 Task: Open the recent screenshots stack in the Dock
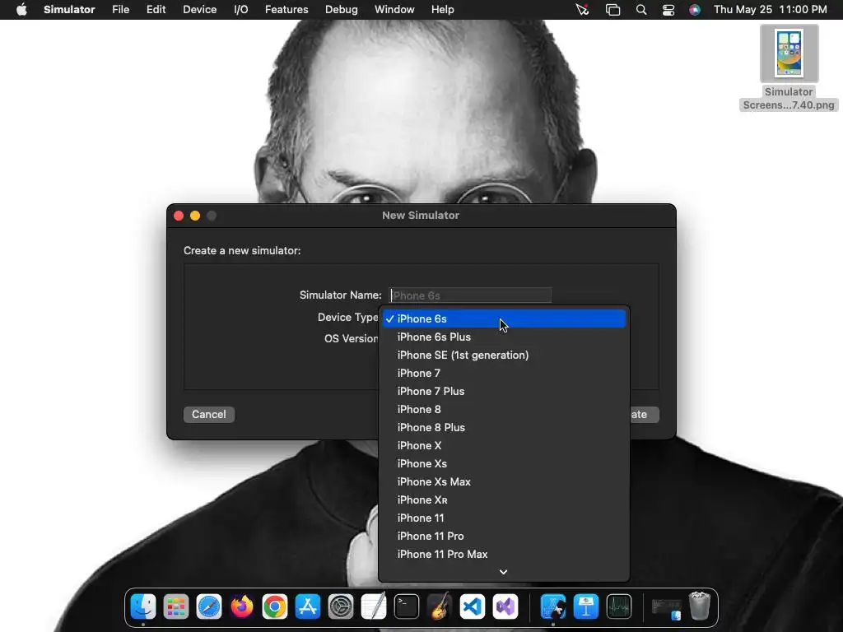click(667, 608)
